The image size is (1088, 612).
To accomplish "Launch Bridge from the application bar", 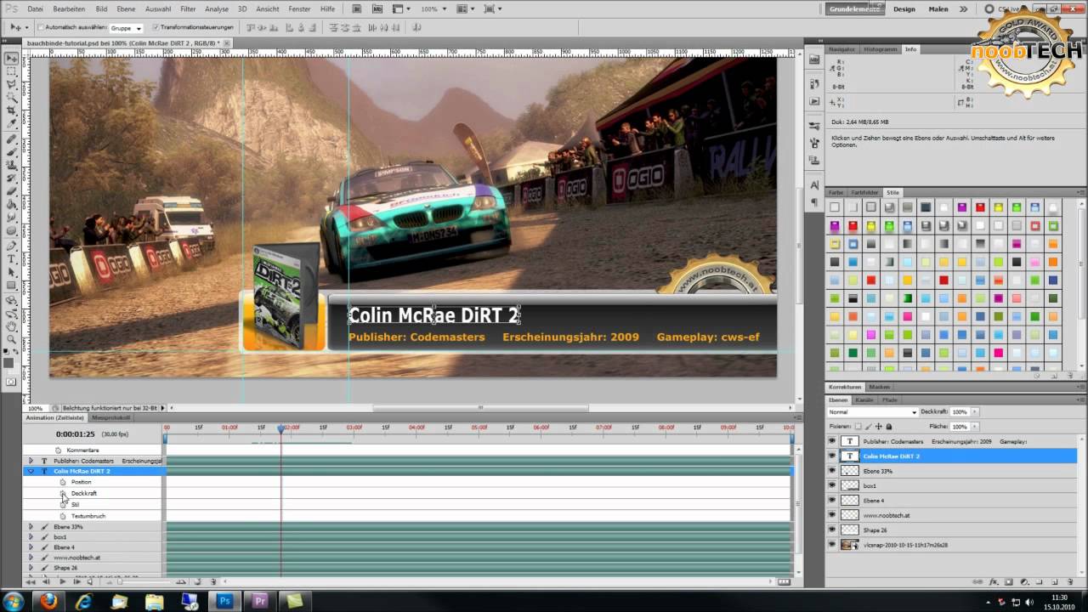I will point(357,8).
